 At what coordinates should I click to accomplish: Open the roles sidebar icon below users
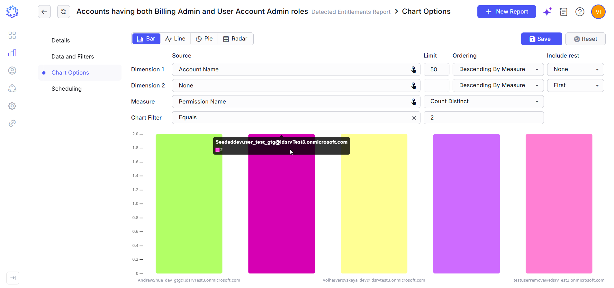pyautogui.click(x=12, y=88)
